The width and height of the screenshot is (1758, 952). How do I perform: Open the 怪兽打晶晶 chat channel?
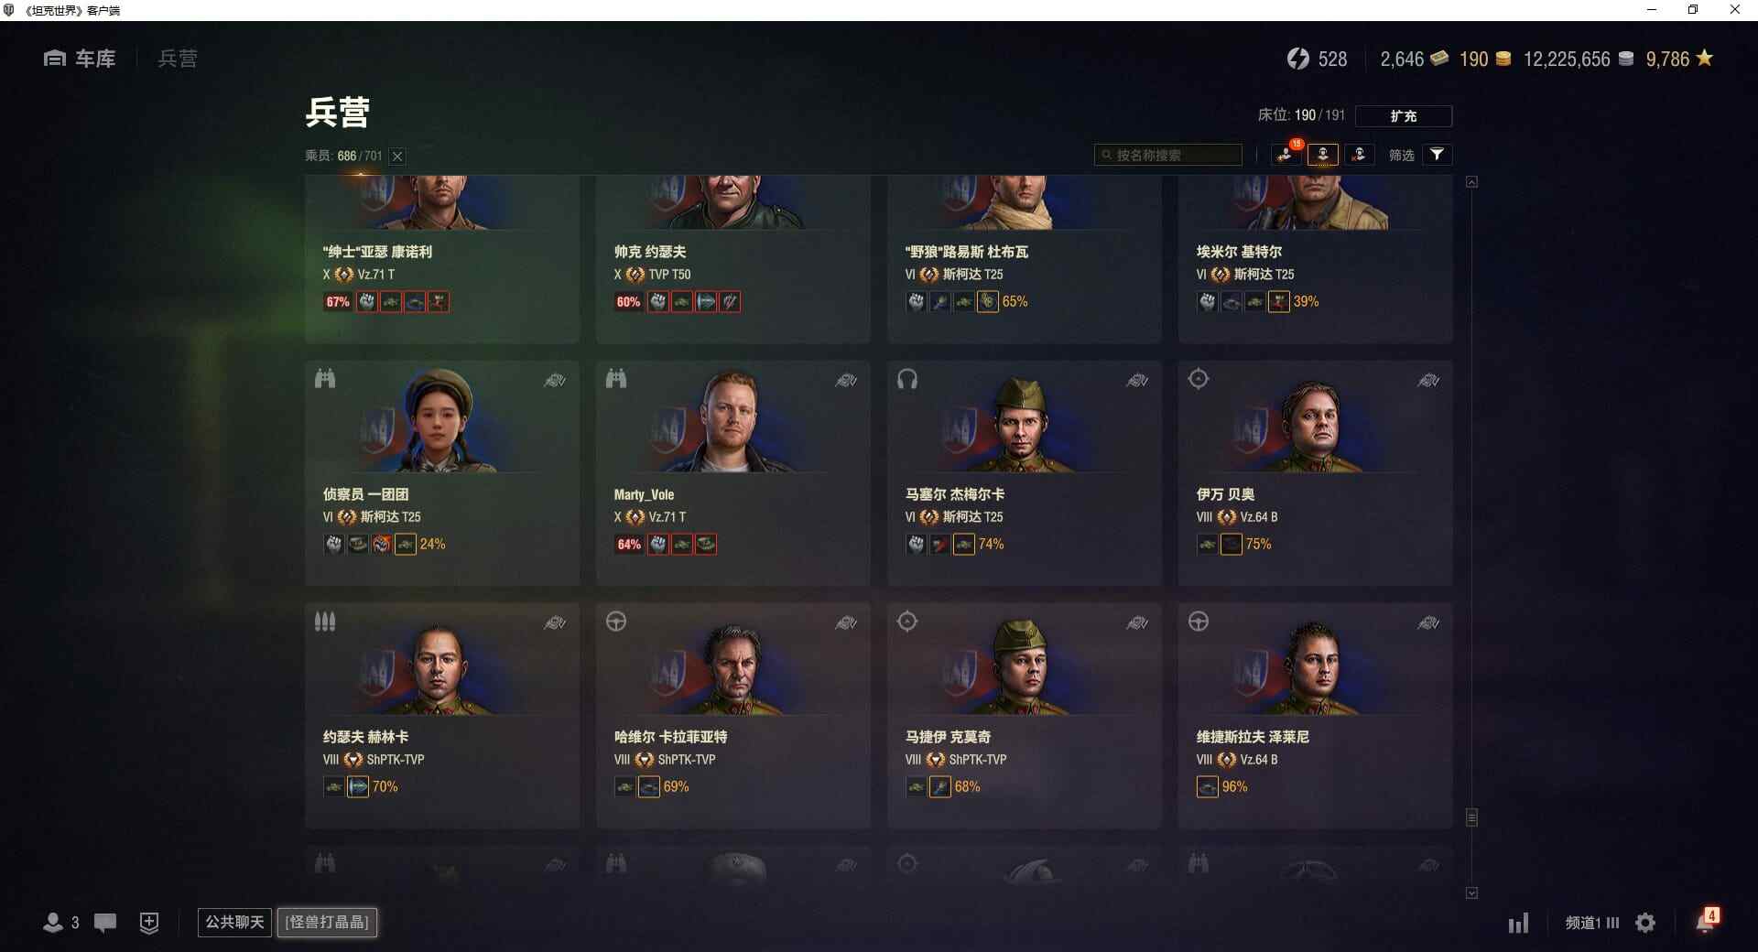[327, 922]
